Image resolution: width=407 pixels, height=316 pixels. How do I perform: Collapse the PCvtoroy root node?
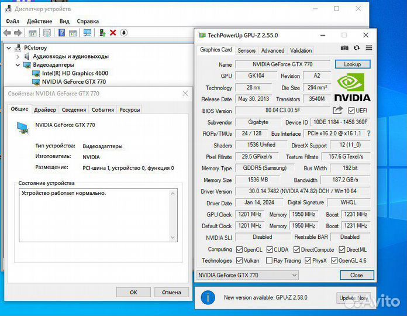(9, 48)
